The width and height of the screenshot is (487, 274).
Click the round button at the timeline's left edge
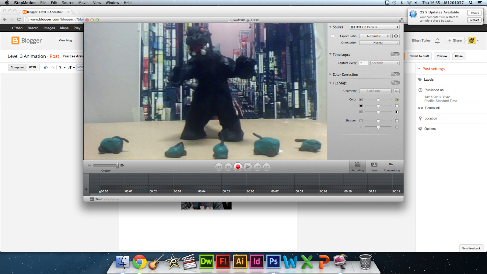(86, 189)
